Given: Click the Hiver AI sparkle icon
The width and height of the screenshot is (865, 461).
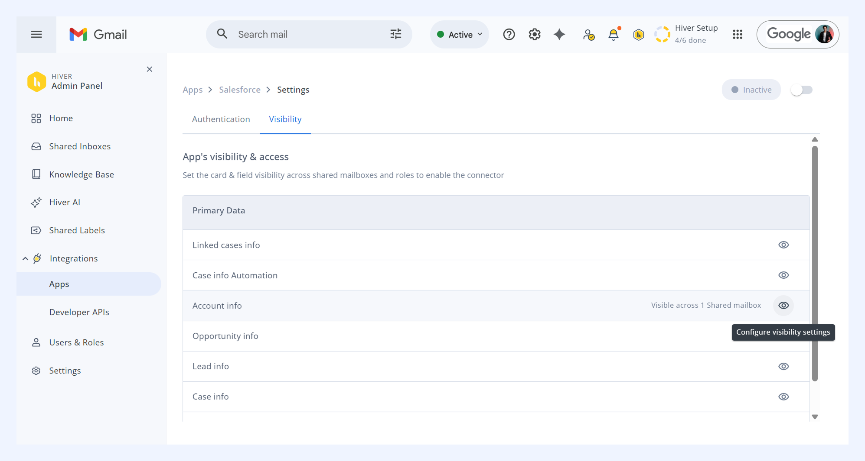Looking at the screenshot, I should pyautogui.click(x=36, y=202).
